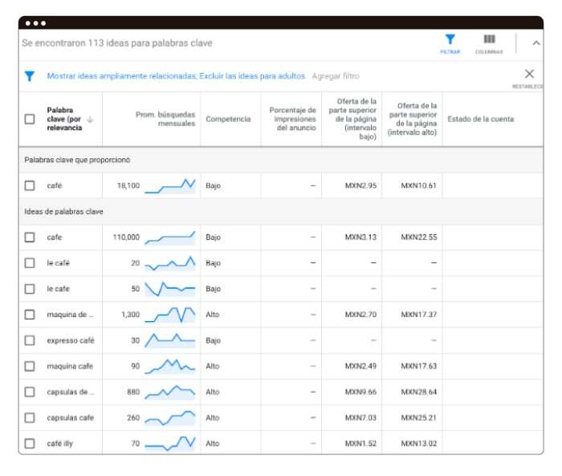View trend sparkline for 'expresso café'
The height and width of the screenshot is (476, 562).
coord(170,340)
